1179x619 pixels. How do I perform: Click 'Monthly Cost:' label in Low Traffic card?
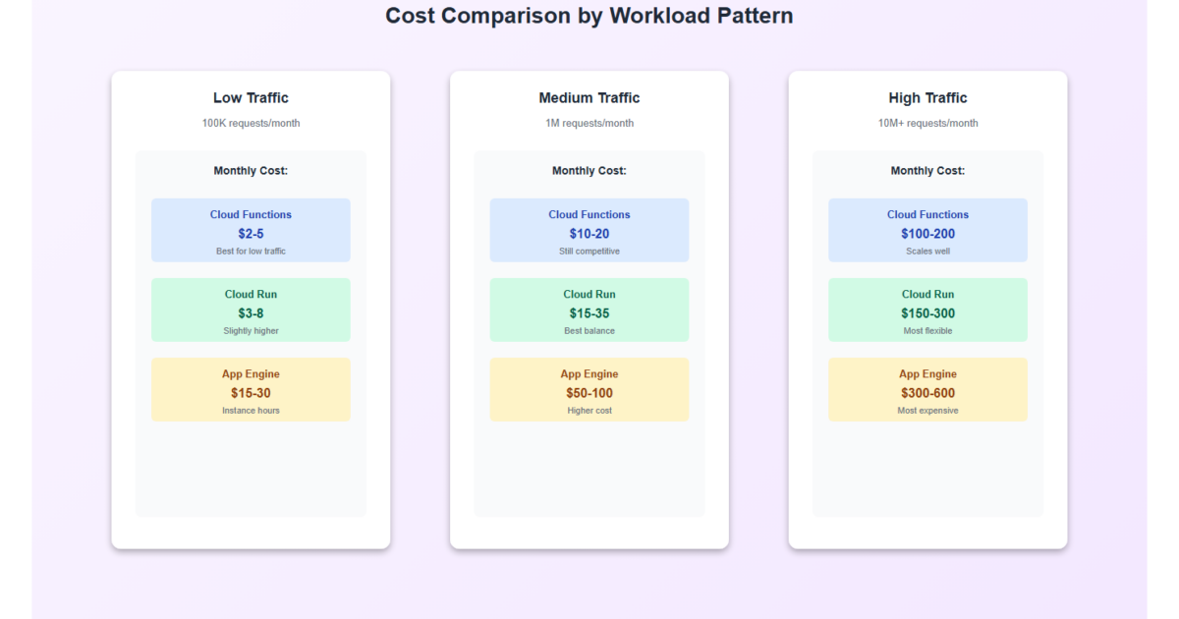251,171
